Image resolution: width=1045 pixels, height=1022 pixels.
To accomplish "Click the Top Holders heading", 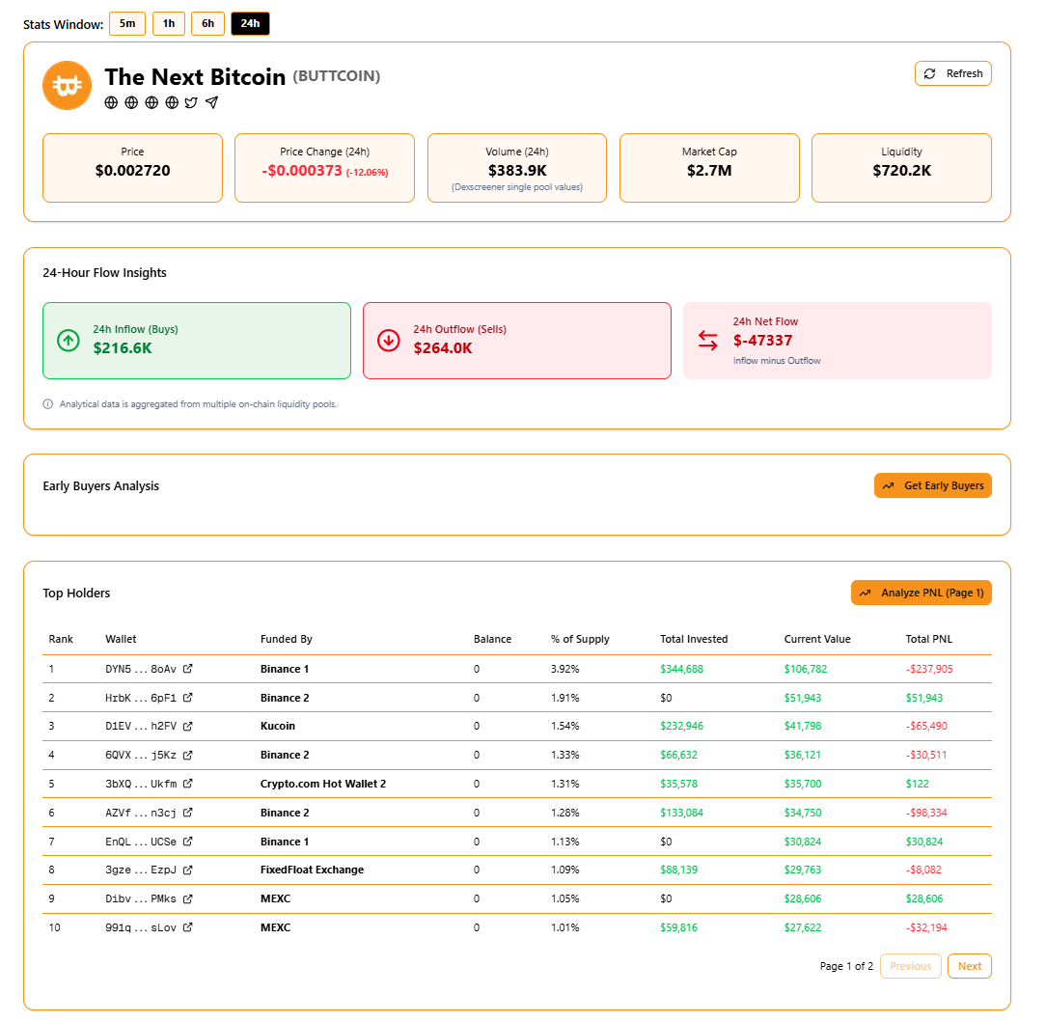I will [76, 594].
